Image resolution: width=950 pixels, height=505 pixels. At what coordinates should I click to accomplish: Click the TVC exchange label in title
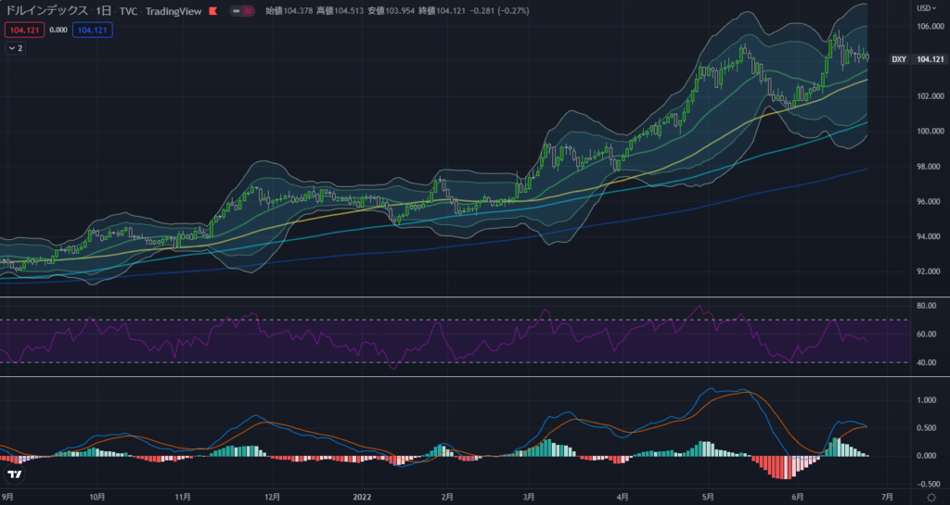tap(129, 12)
